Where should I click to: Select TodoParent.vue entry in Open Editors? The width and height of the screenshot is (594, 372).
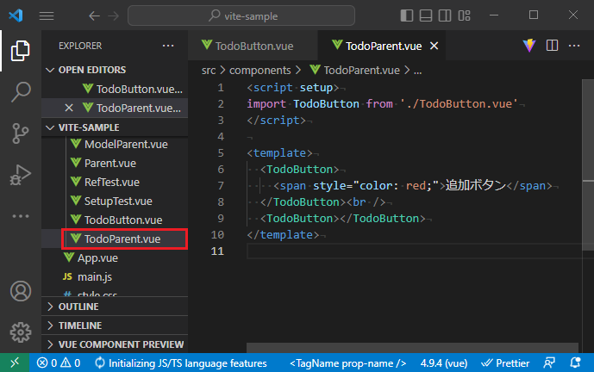click(x=115, y=108)
